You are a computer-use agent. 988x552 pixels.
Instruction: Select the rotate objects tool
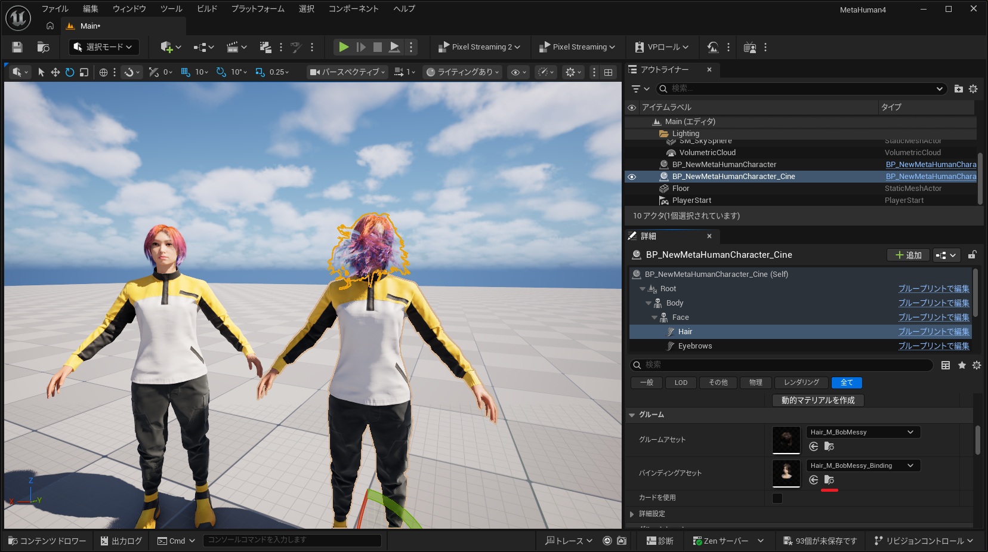pyautogui.click(x=70, y=72)
